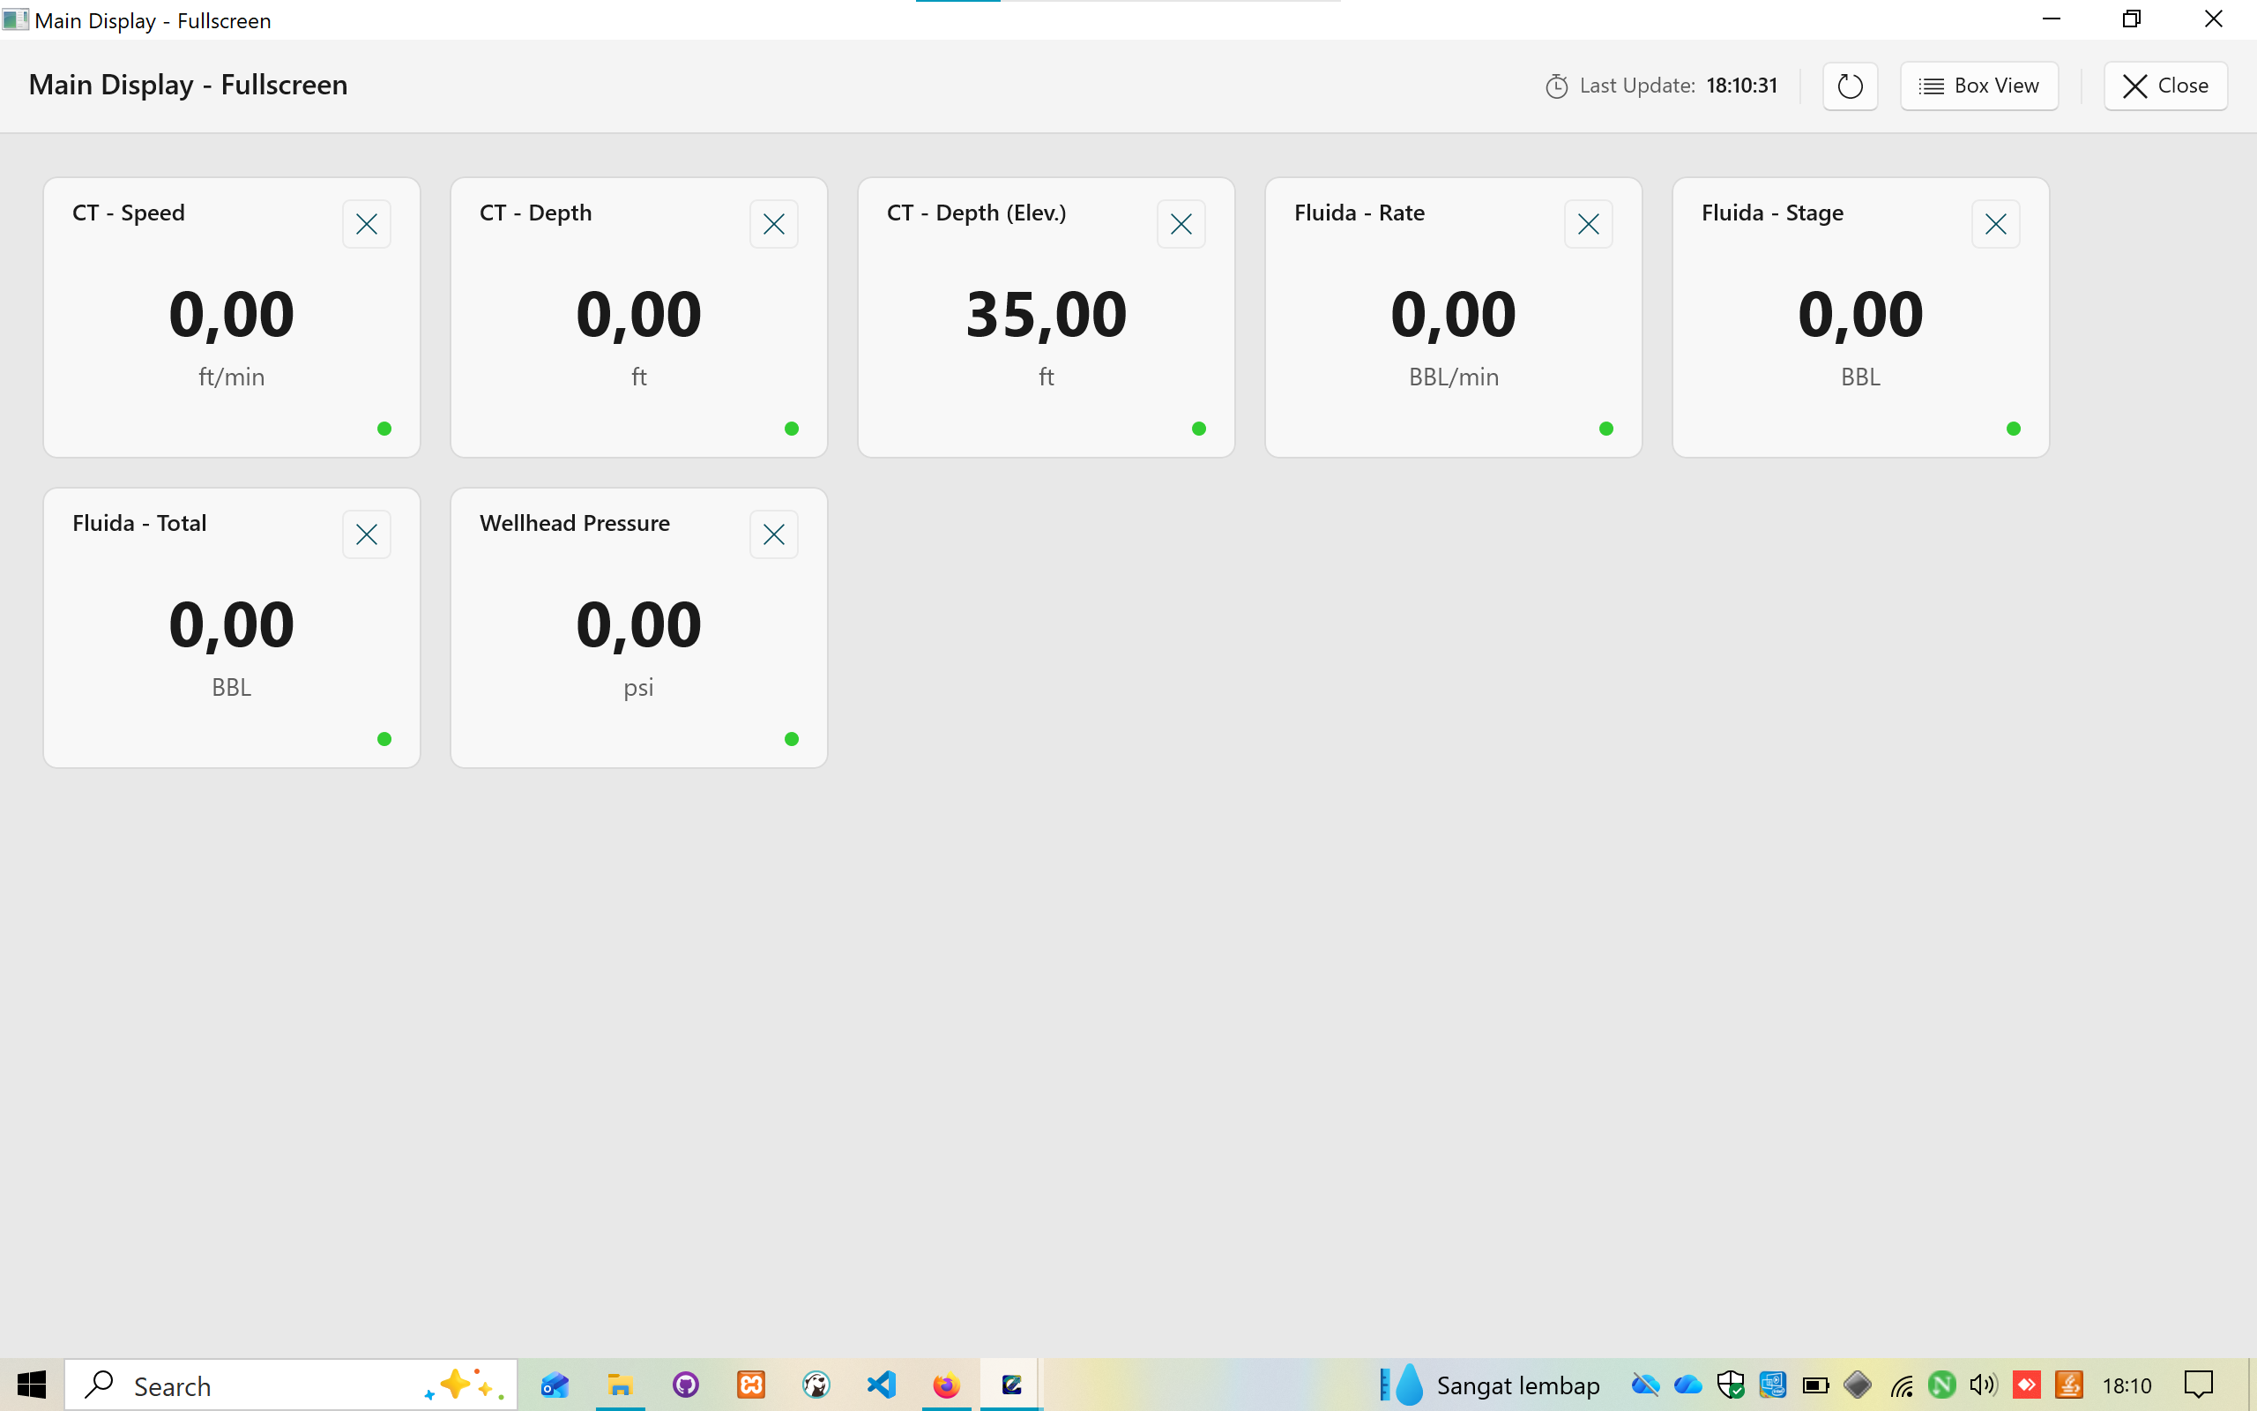The height and width of the screenshot is (1411, 2257).
Task: Dismiss the Wellhead Pressure card
Action: (x=773, y=533)
